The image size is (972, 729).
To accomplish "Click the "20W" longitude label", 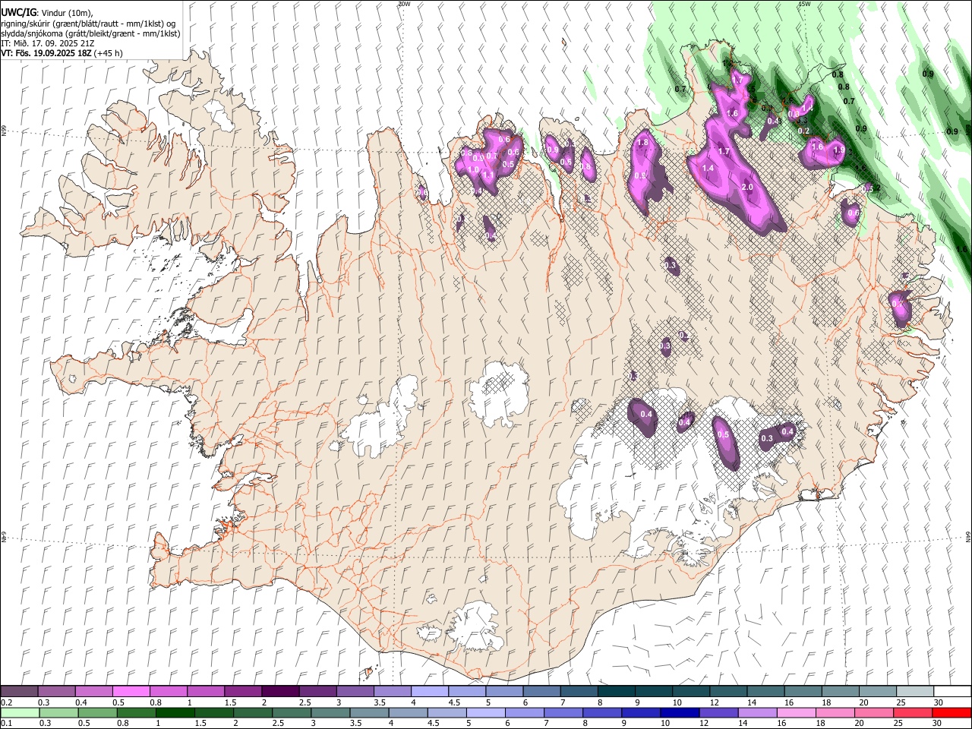I will [404, 4].
